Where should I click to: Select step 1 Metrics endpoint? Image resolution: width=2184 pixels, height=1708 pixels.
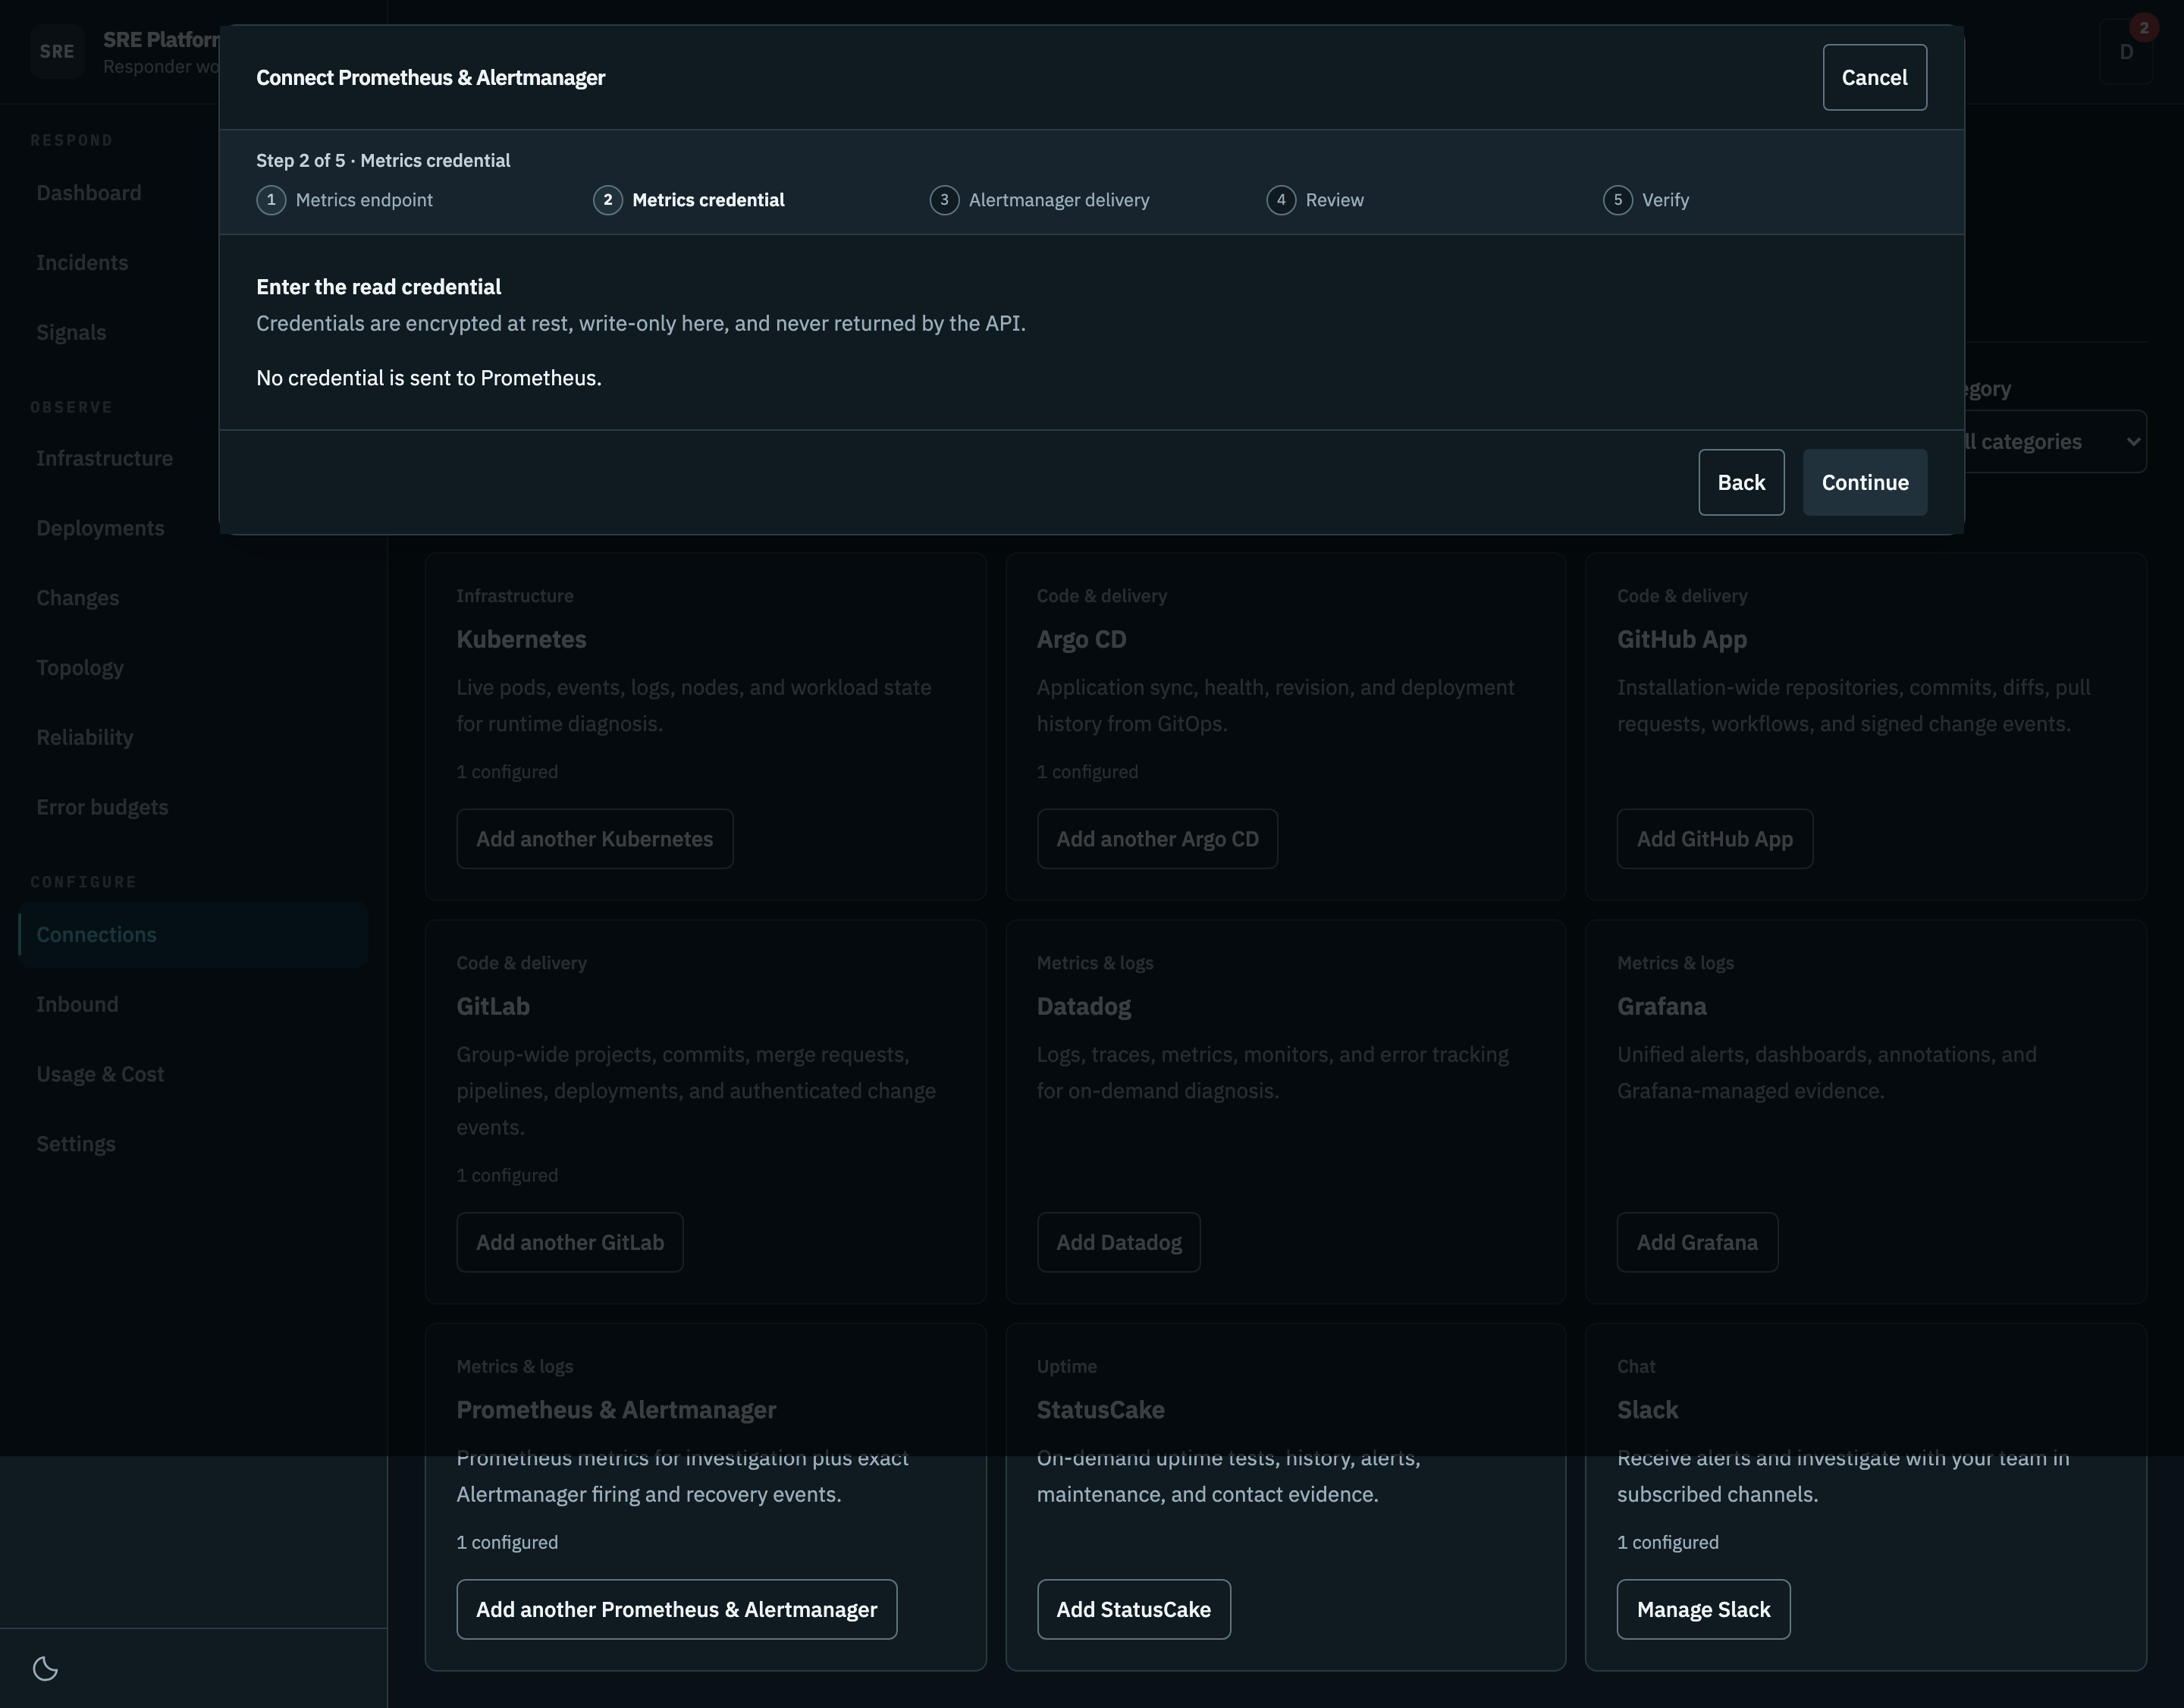(x=345, y=200)
